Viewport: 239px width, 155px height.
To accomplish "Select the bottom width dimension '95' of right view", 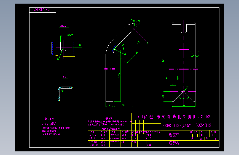I will click(x=184, y=105).
